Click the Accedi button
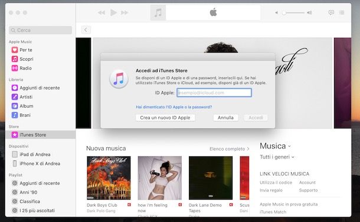The width and height of the screenshot is (360, 222). click(256, 118)
